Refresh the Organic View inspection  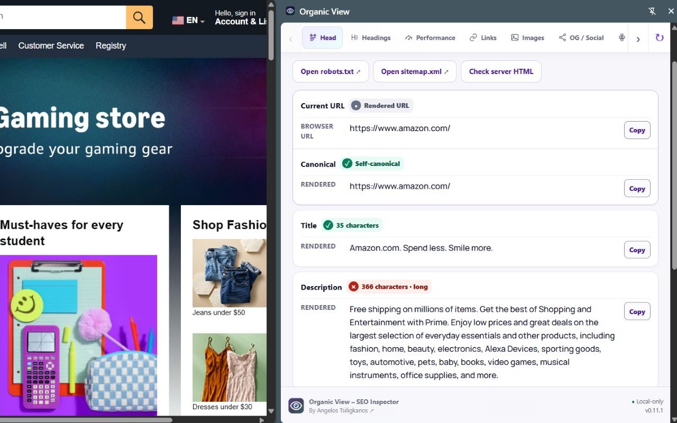click(x=659, y=38)
